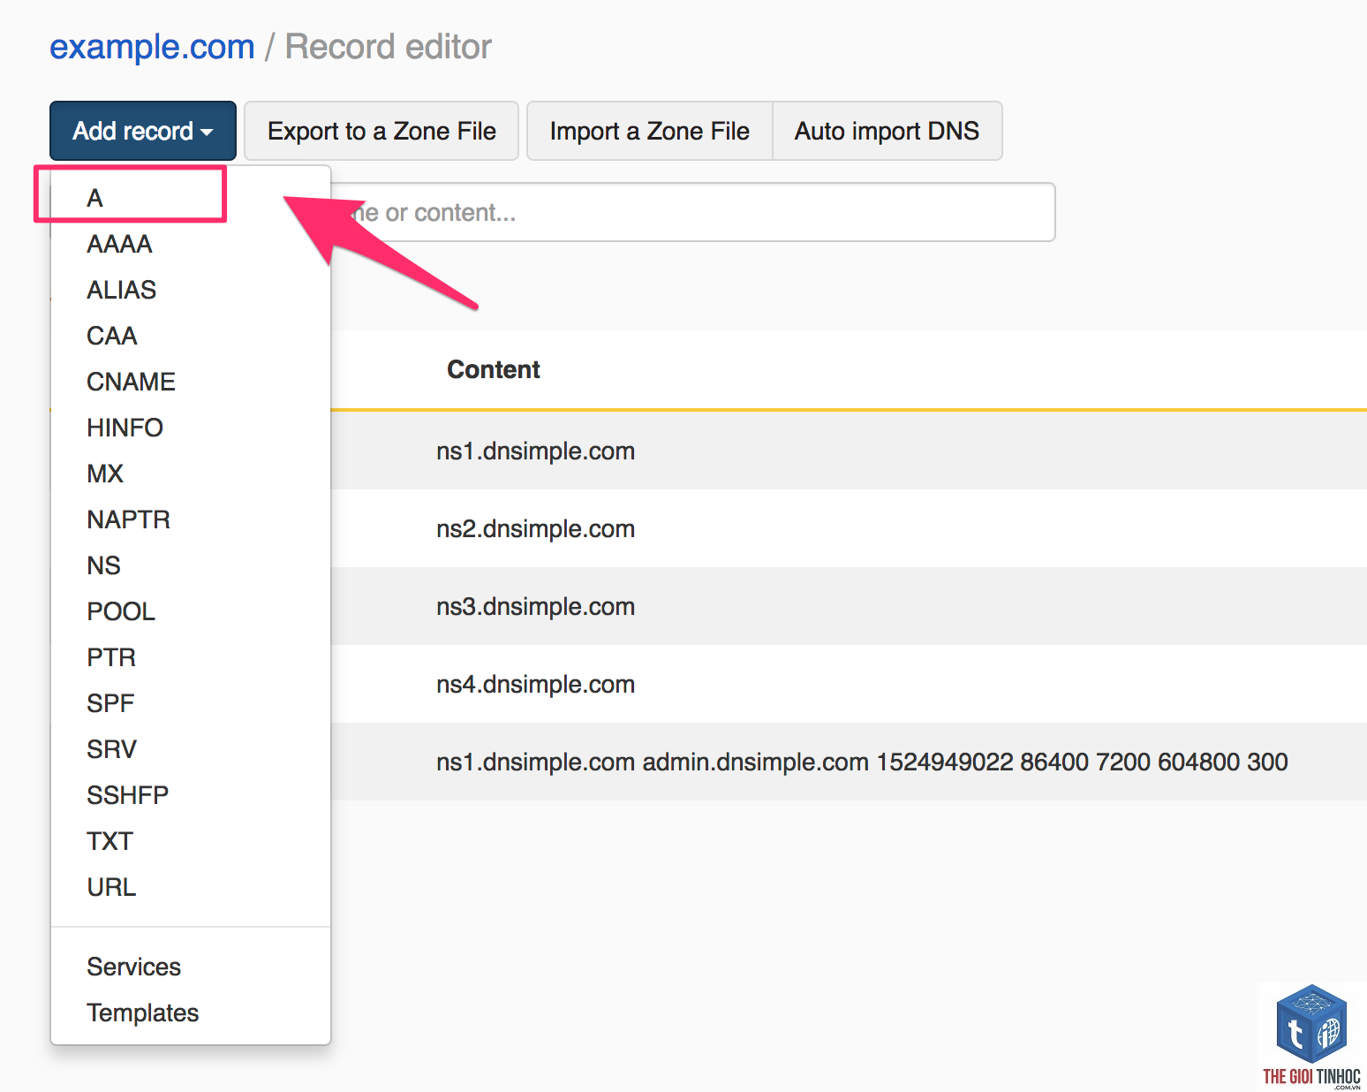The image size is (1367, 1092).
Task: Open the Add record dropdown
Action: point(143,131)
